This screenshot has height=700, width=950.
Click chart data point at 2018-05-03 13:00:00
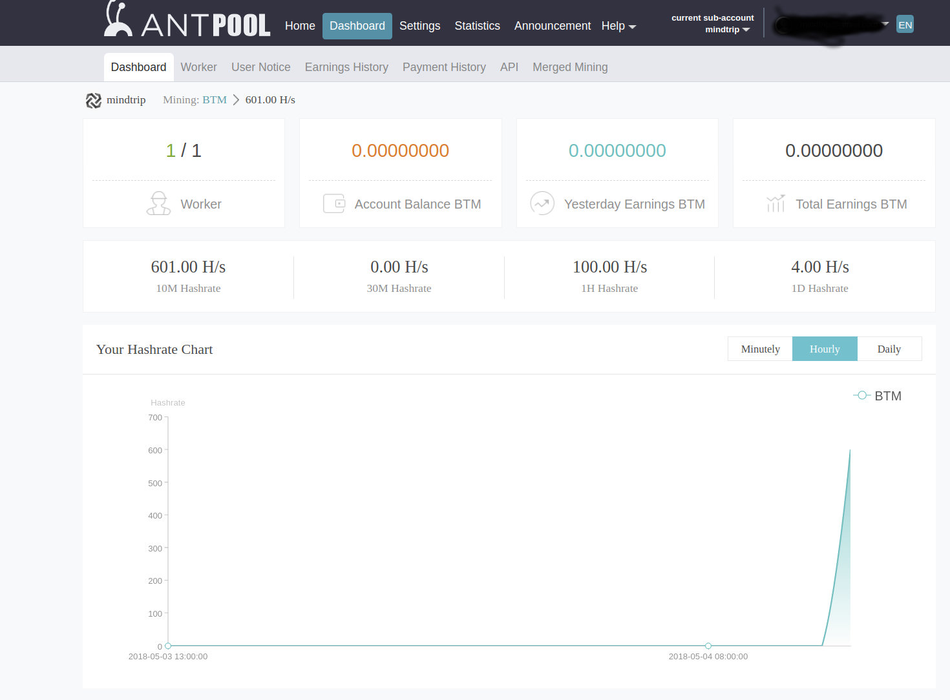[x=168, y=646]
